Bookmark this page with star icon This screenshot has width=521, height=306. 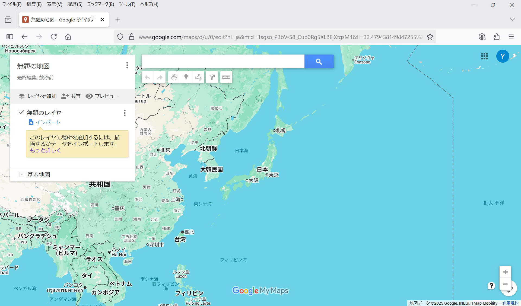click(430, 37)
